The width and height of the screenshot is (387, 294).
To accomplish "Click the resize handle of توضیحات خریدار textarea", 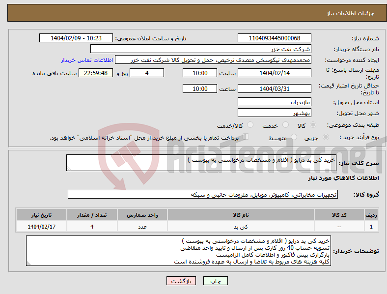I will point(28,264).
